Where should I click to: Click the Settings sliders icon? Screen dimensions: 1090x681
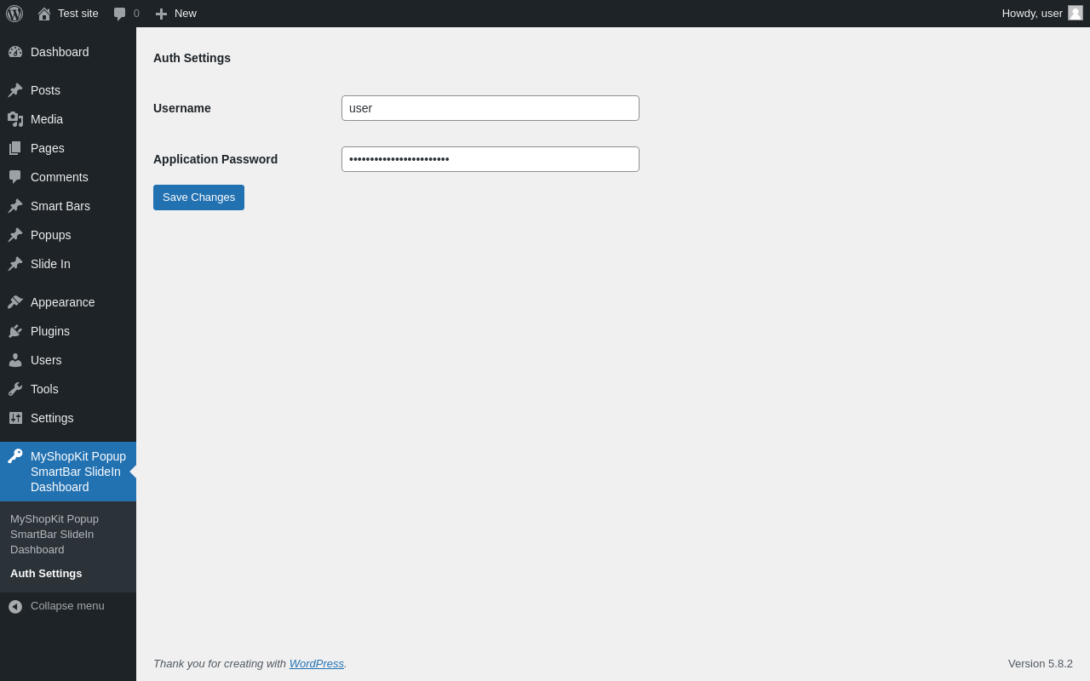tap(15, 418)
